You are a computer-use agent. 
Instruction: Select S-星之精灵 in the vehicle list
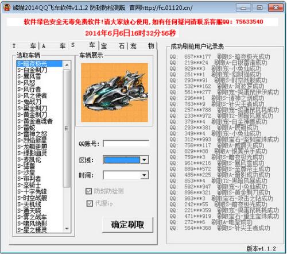point(40,230)
